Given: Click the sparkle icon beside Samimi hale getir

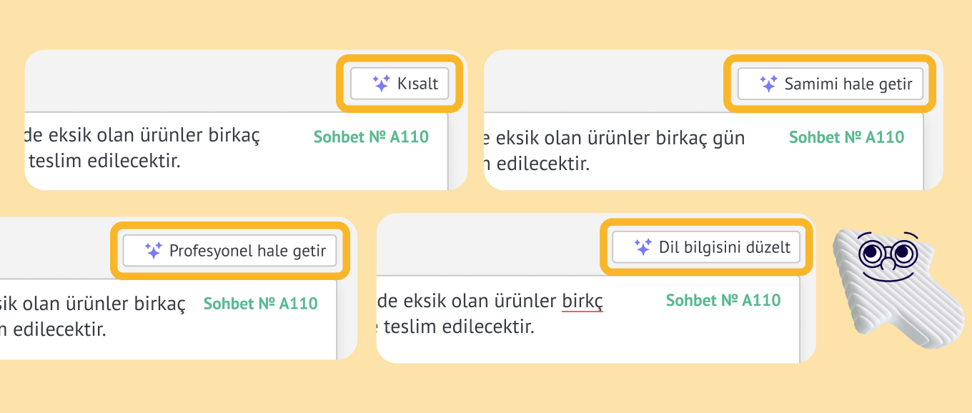Looking at the screenshot, I should click(x=768, y=84).
